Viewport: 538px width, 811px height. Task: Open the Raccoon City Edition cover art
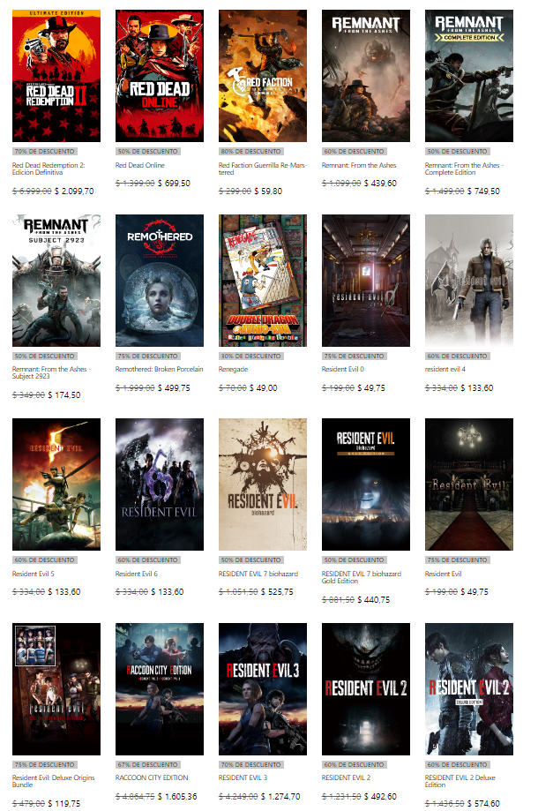tap(160, 689)
